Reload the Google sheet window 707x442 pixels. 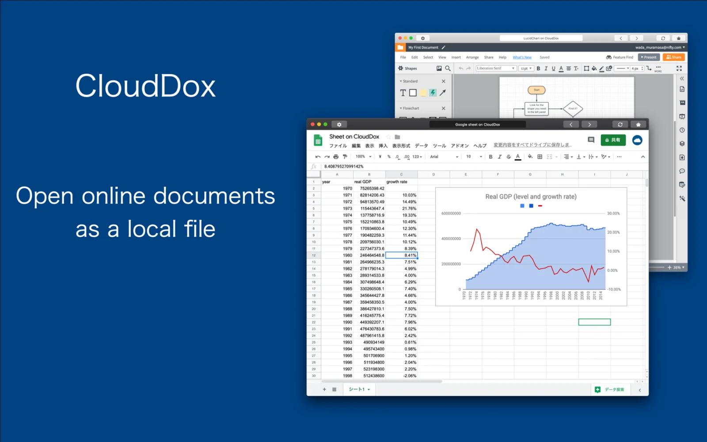[620, 125]
